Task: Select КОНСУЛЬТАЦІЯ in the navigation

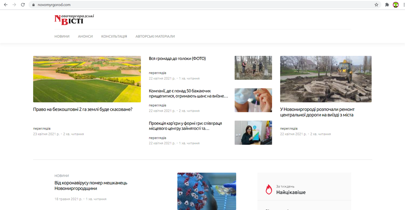Action: click(114, 36)
